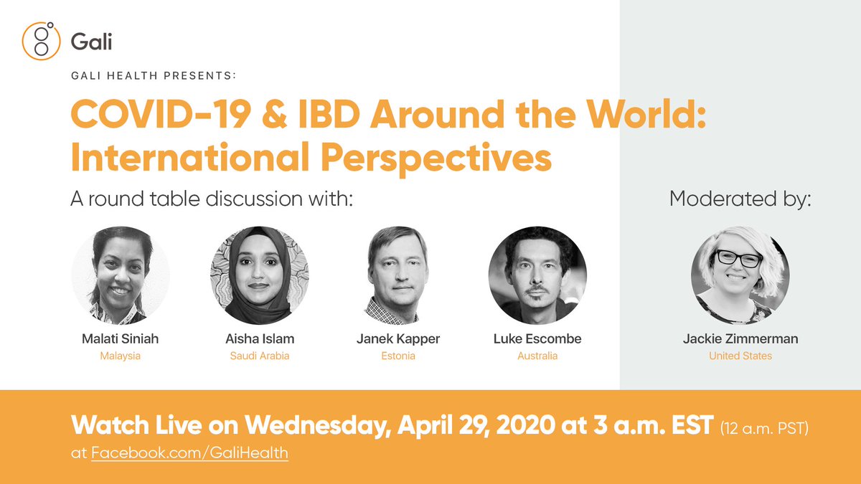Click the 'United States' country label
The height and width of the screenshot is (484, 861).
[x=740, y=356]
